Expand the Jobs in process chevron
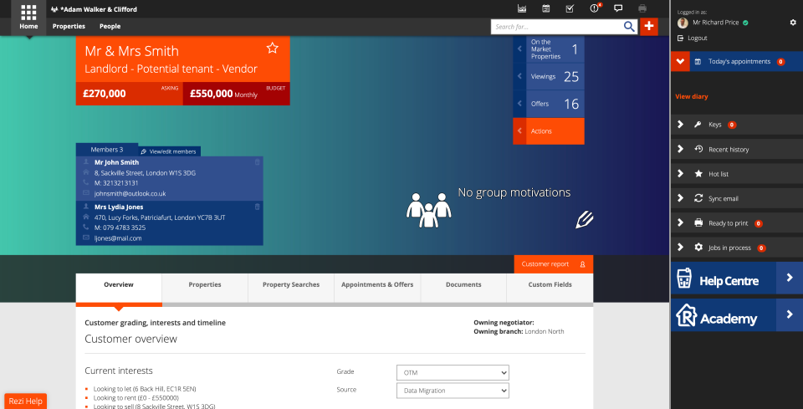The height and width of the screenshot is (409, 803). (x=681, y=248)
